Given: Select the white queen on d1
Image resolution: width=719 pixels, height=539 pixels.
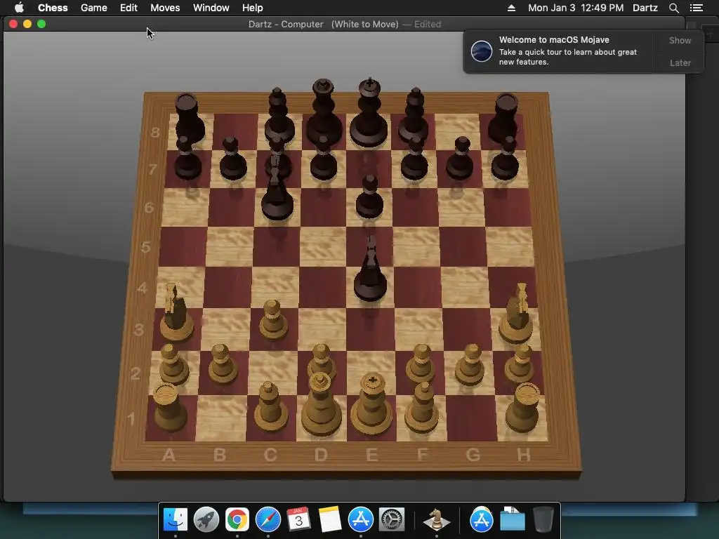Looking at the screenshot, I should click(x=321, y=406).
